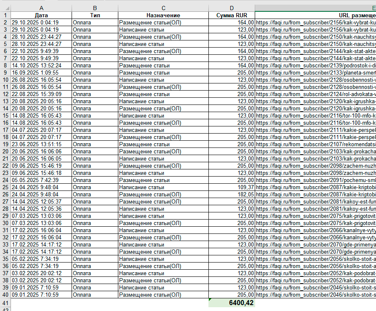Click the Select All corner triangle
Screen dimensions: 376x311
(x=7, y=8)
